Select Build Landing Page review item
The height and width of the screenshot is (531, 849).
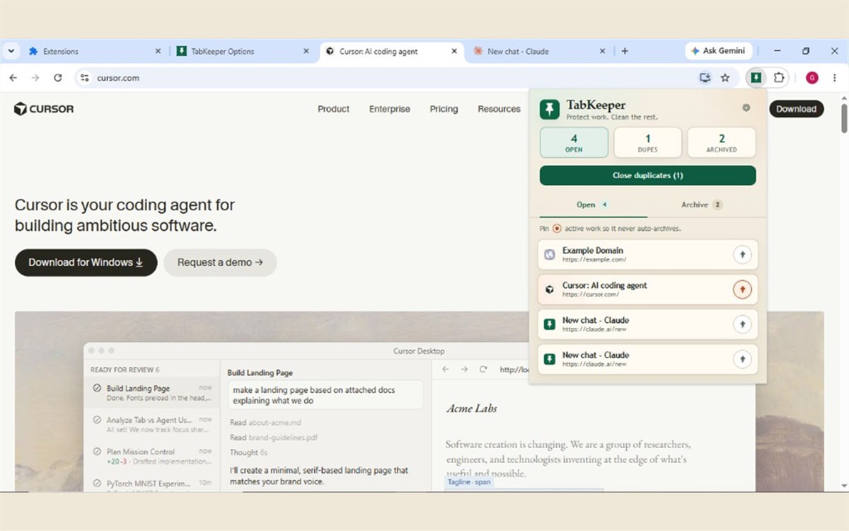click(152, 393)
